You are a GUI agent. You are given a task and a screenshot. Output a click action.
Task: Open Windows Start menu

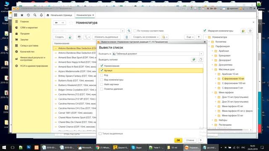[4, 147]
